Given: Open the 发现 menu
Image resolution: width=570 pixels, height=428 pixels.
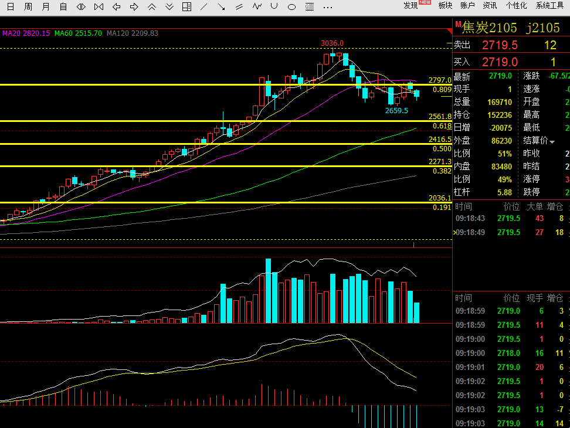Looking at the screenshot, I should (x=410, y=5).
